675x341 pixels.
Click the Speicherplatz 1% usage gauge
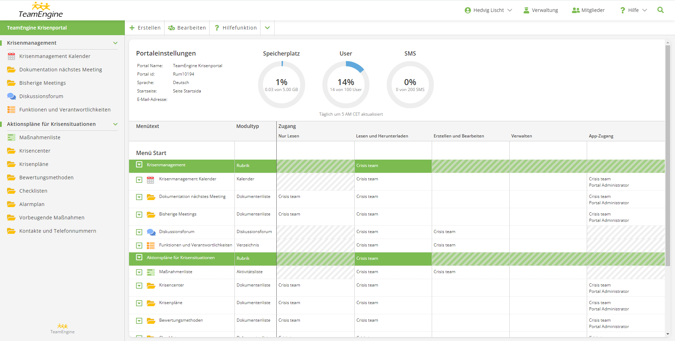coord(282,85)
